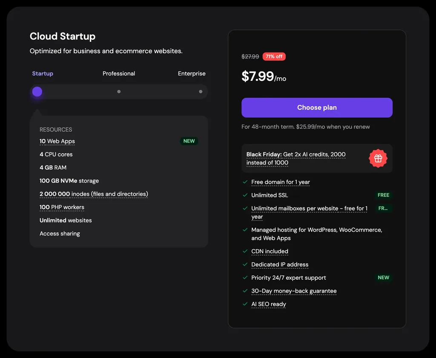Click 100 GB NVMe storage entry

click(69, 181)
